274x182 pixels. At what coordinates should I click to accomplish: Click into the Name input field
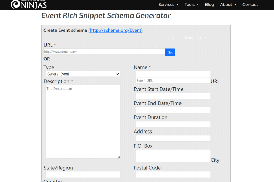click(x=173, y=74)
